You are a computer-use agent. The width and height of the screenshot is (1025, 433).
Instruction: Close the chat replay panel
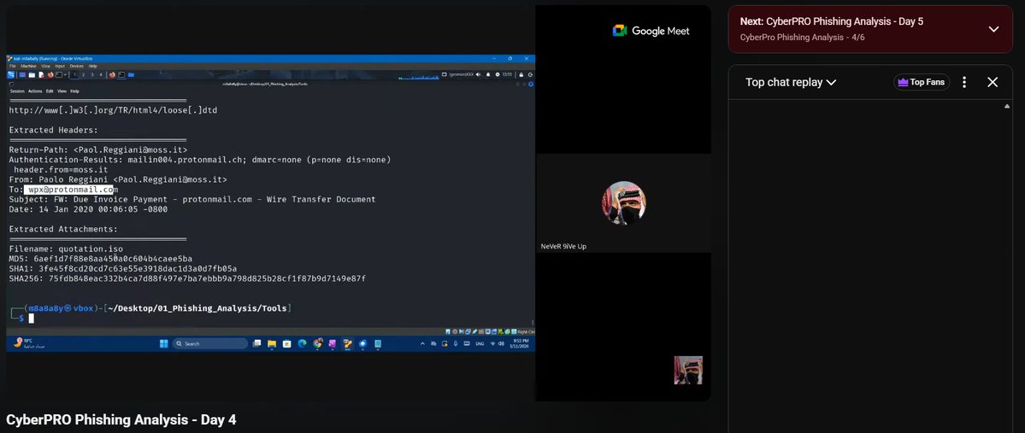click(993, 82)
